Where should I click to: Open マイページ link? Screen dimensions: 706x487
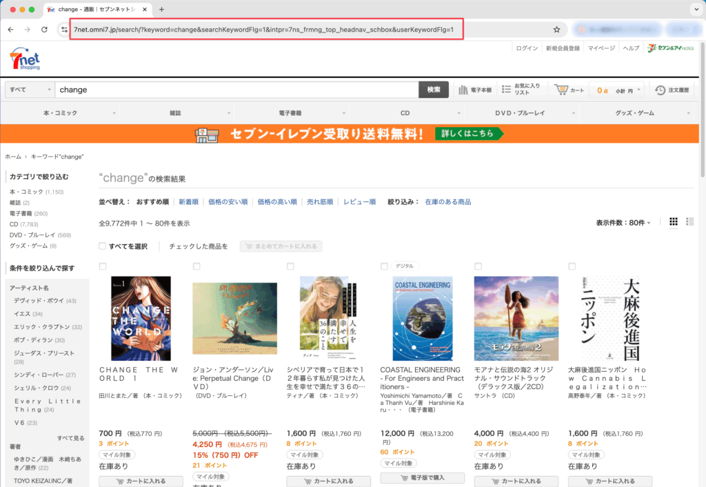[x=601, y=48]
